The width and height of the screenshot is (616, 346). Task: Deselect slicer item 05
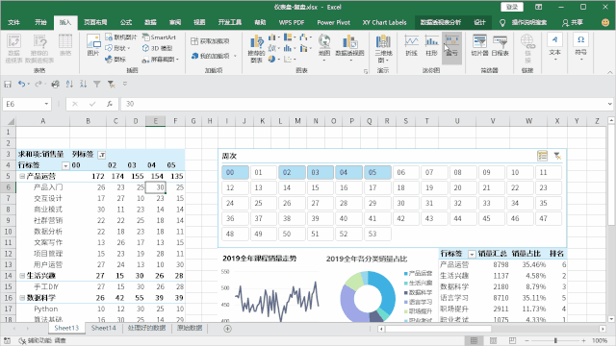click(x=377, y=172)
